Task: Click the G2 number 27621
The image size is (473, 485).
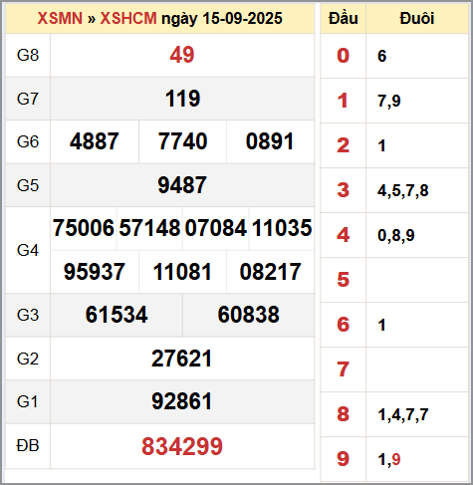Action: 182,359
